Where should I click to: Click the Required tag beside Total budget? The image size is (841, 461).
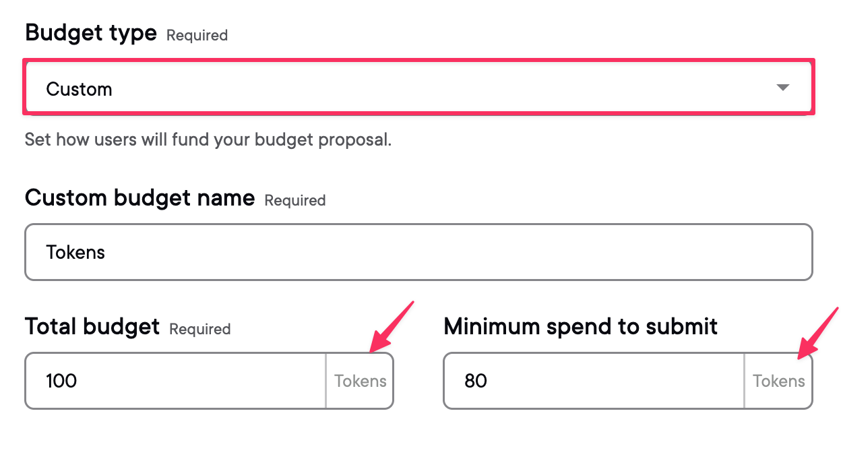(x=199, y=330)
